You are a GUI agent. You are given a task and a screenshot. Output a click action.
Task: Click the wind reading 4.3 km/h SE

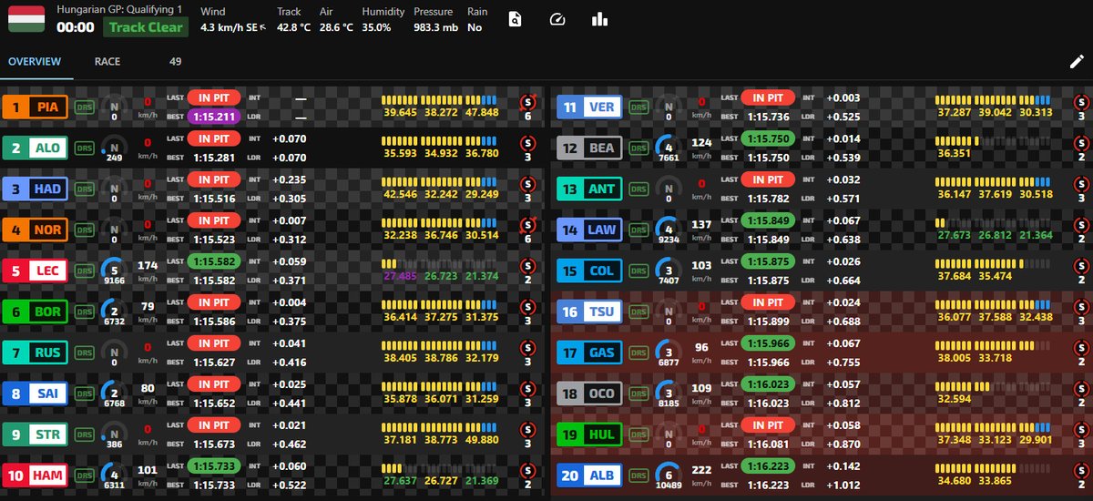[233, 28]
